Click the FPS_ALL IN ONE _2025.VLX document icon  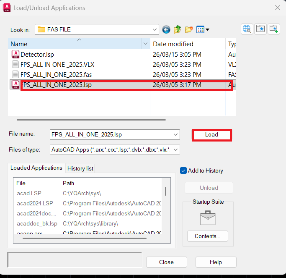pos(15,64)
